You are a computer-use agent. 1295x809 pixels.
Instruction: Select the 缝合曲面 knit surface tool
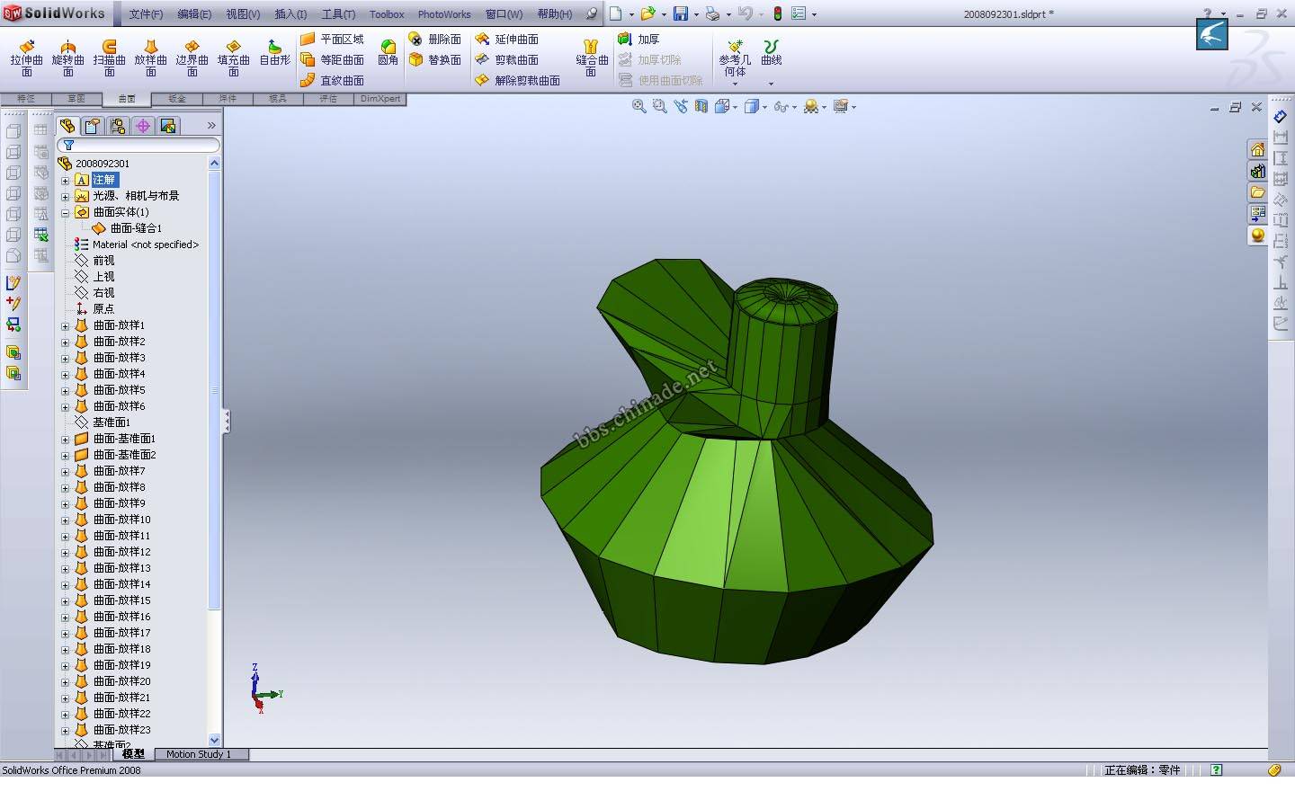click(x=591, y=58)
